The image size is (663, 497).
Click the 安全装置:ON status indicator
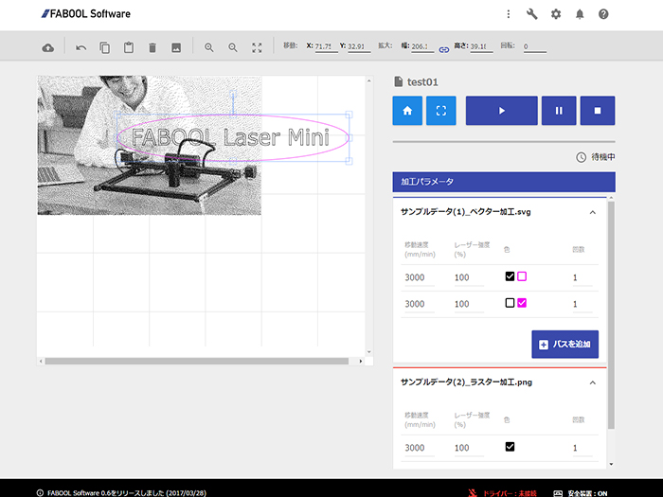tap(581, 493)
